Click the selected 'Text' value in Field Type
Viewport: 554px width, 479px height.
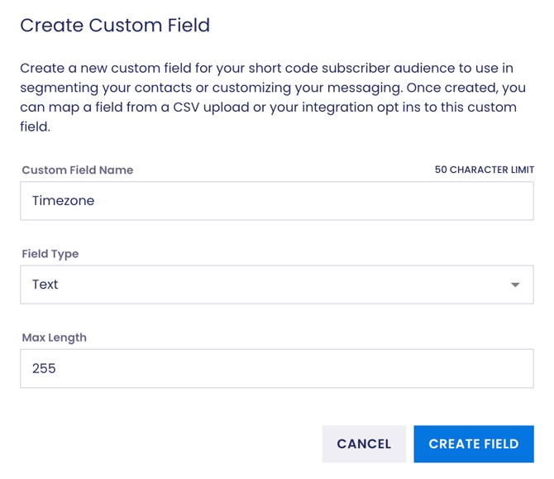point(45,285)
